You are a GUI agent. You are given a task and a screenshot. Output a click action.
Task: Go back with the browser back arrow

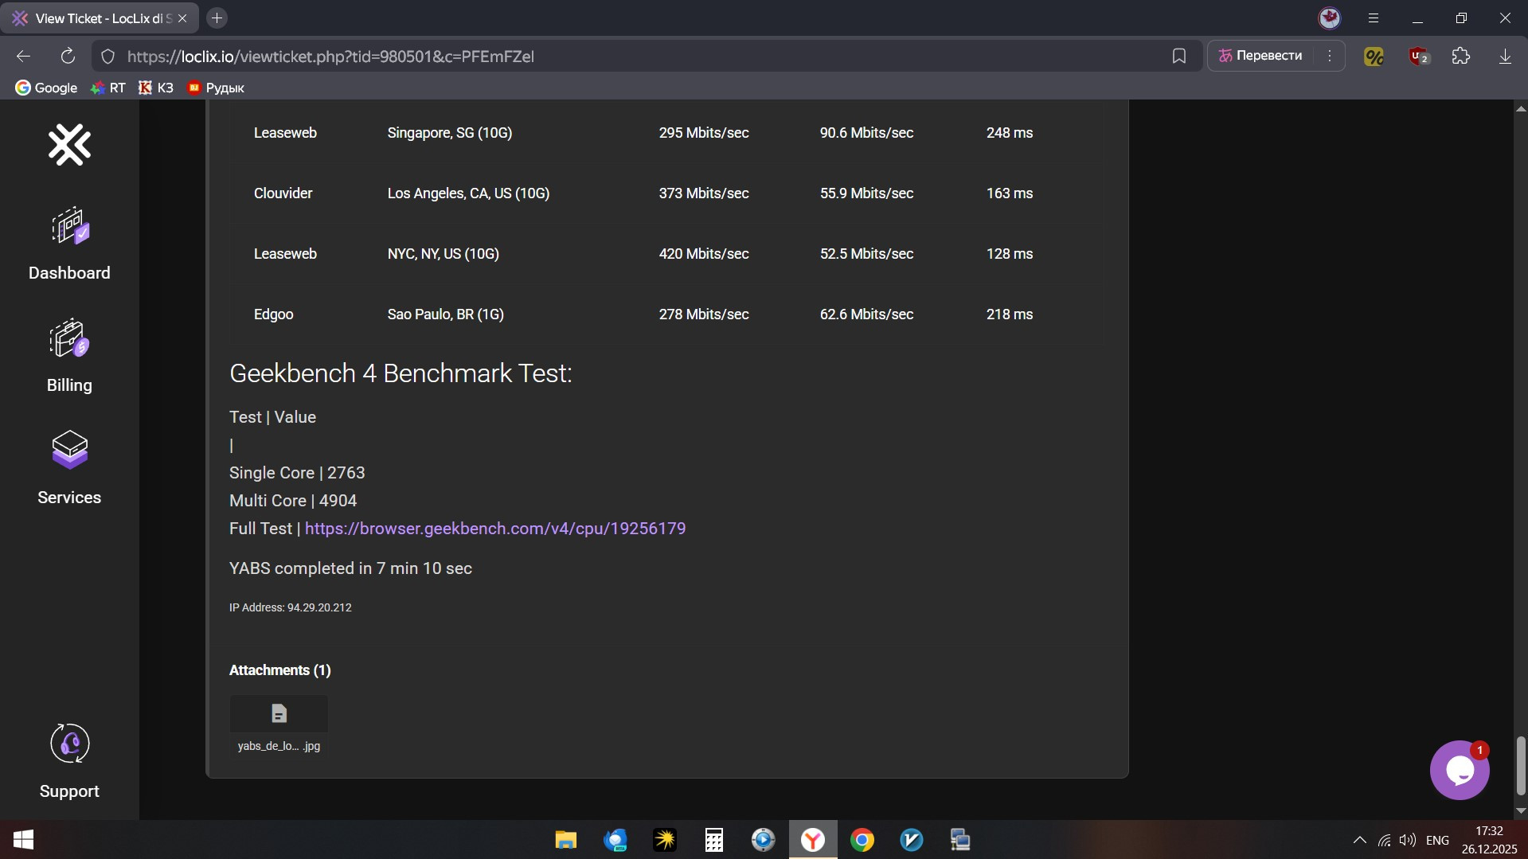pyautogui.click(x=23, y=56)
